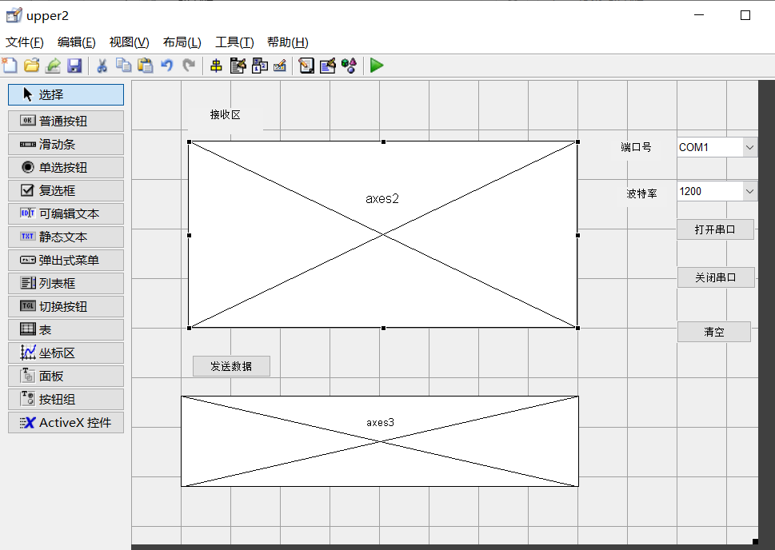Viewport: 775px width, 550px height.
Task: Open the 1200 baud rate dropdown
Action: [749, 191]
